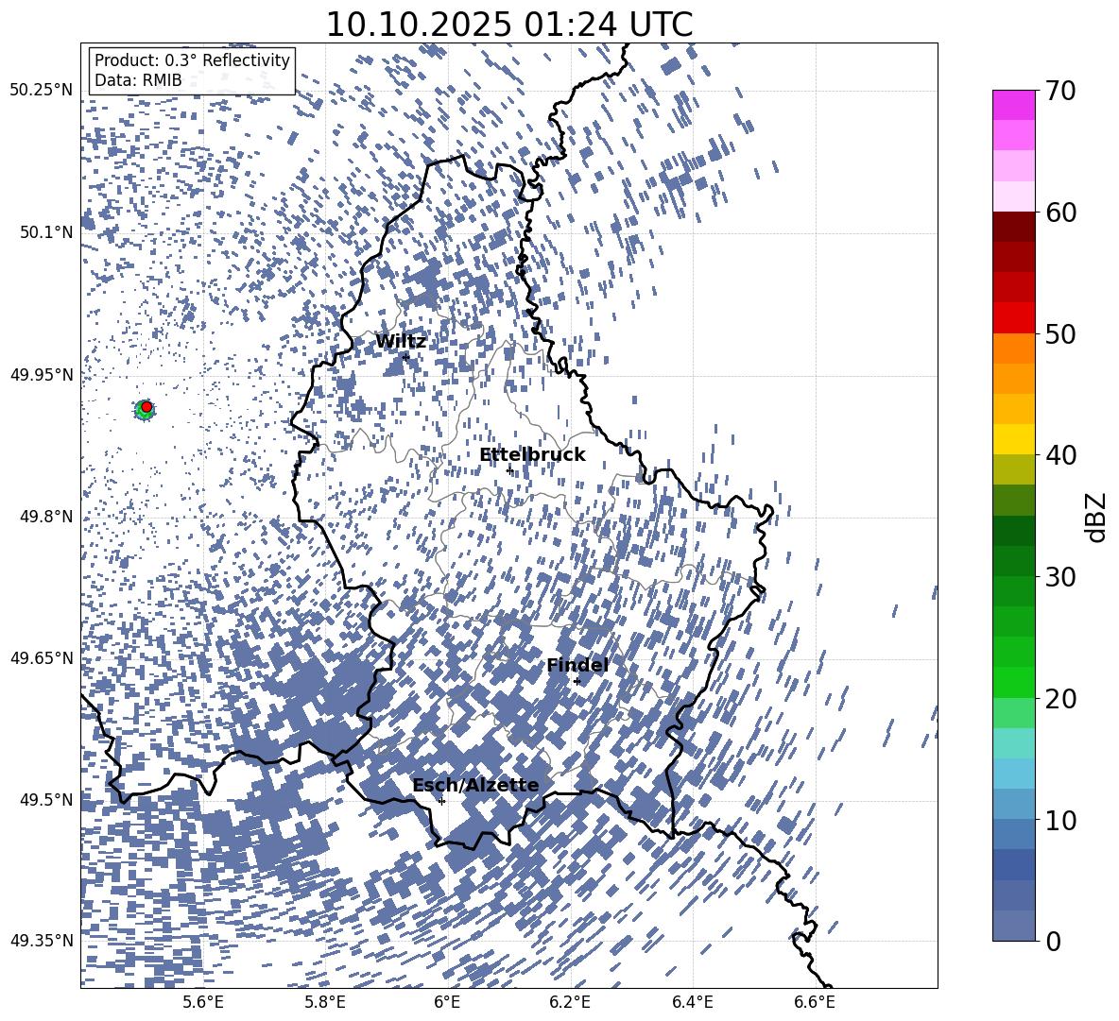Click the Product: 0.3° Reflectivity text
The image size is (1119, 1021).
pos(192,60)
